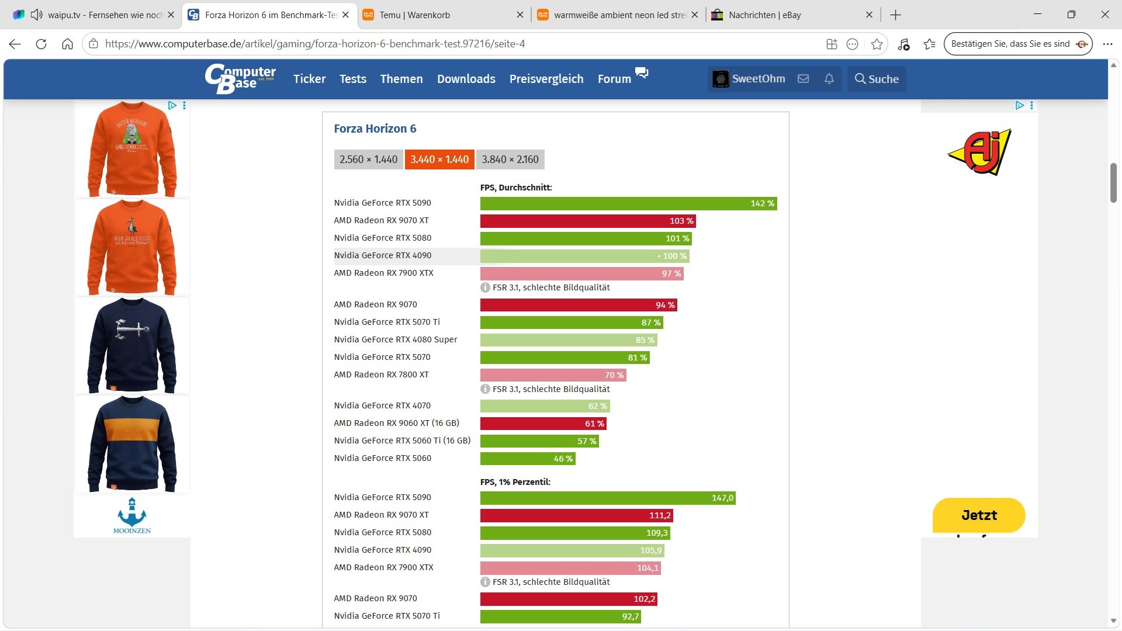Screen dimensions: 1122x631
Task: Select 3.840 × 2.160 resolution tab
Action: pos(510,160)
